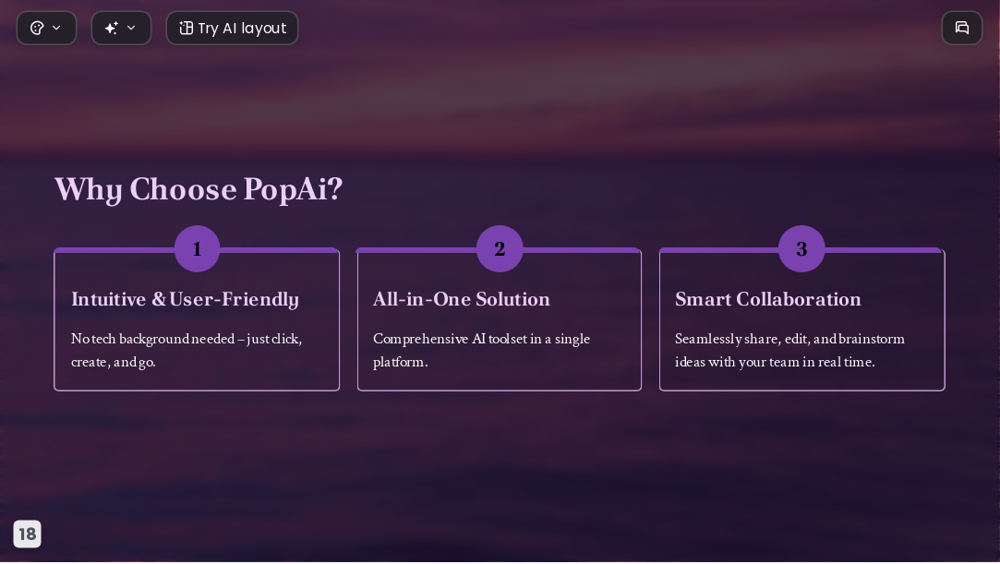This screenshot has width=1000, height=564.
Task: Select the Why Choose PopAi? heading
Action: pos(199,189)
